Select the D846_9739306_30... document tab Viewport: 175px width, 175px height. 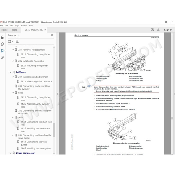tap(34, 30)
